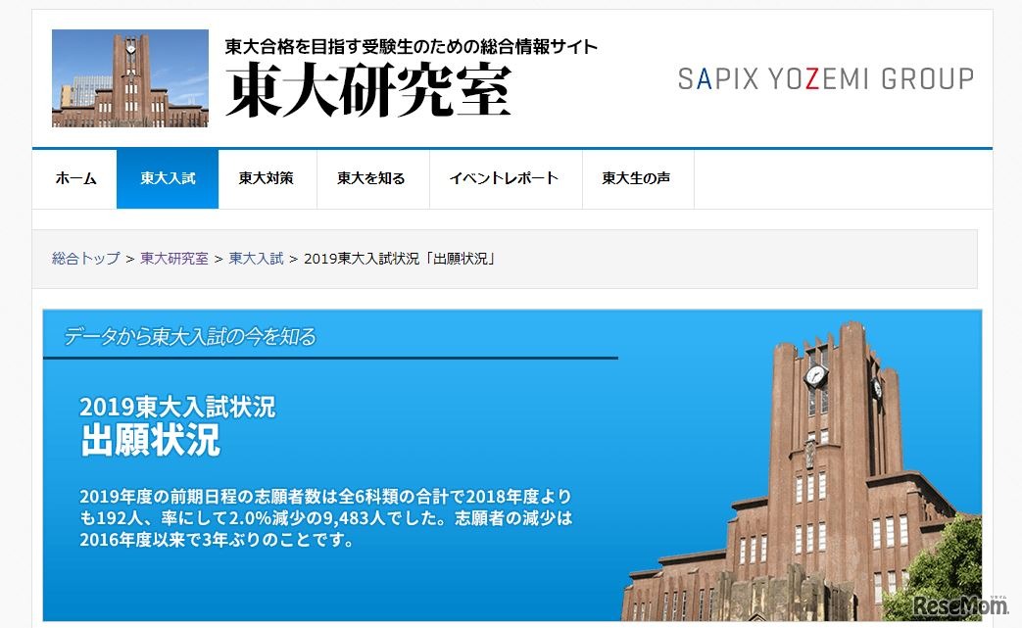Click the currently active 東大入試 tab
The width and height of the screenshot is (1022, 628).
click(x=167, y=178)
